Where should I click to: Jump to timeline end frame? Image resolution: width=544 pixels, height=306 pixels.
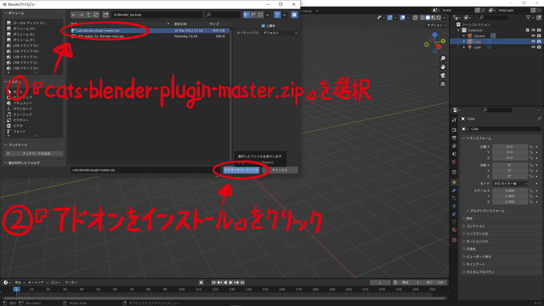[243, 282]
